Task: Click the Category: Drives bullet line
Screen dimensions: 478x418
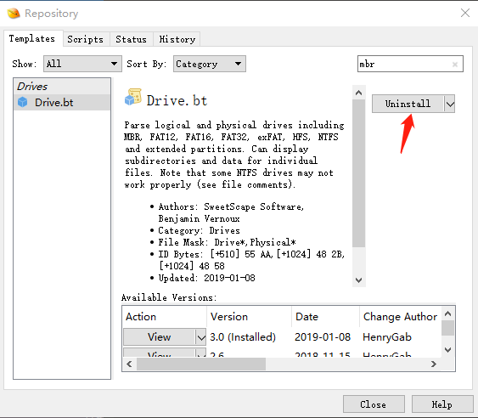Action: pos(199,230)
